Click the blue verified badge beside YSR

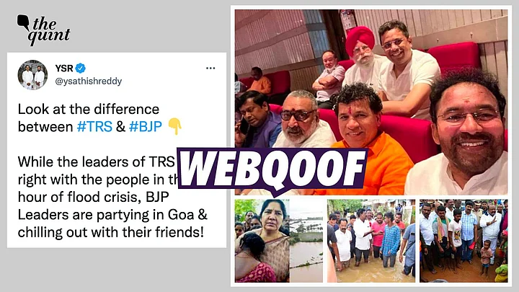tap(81, 68)
